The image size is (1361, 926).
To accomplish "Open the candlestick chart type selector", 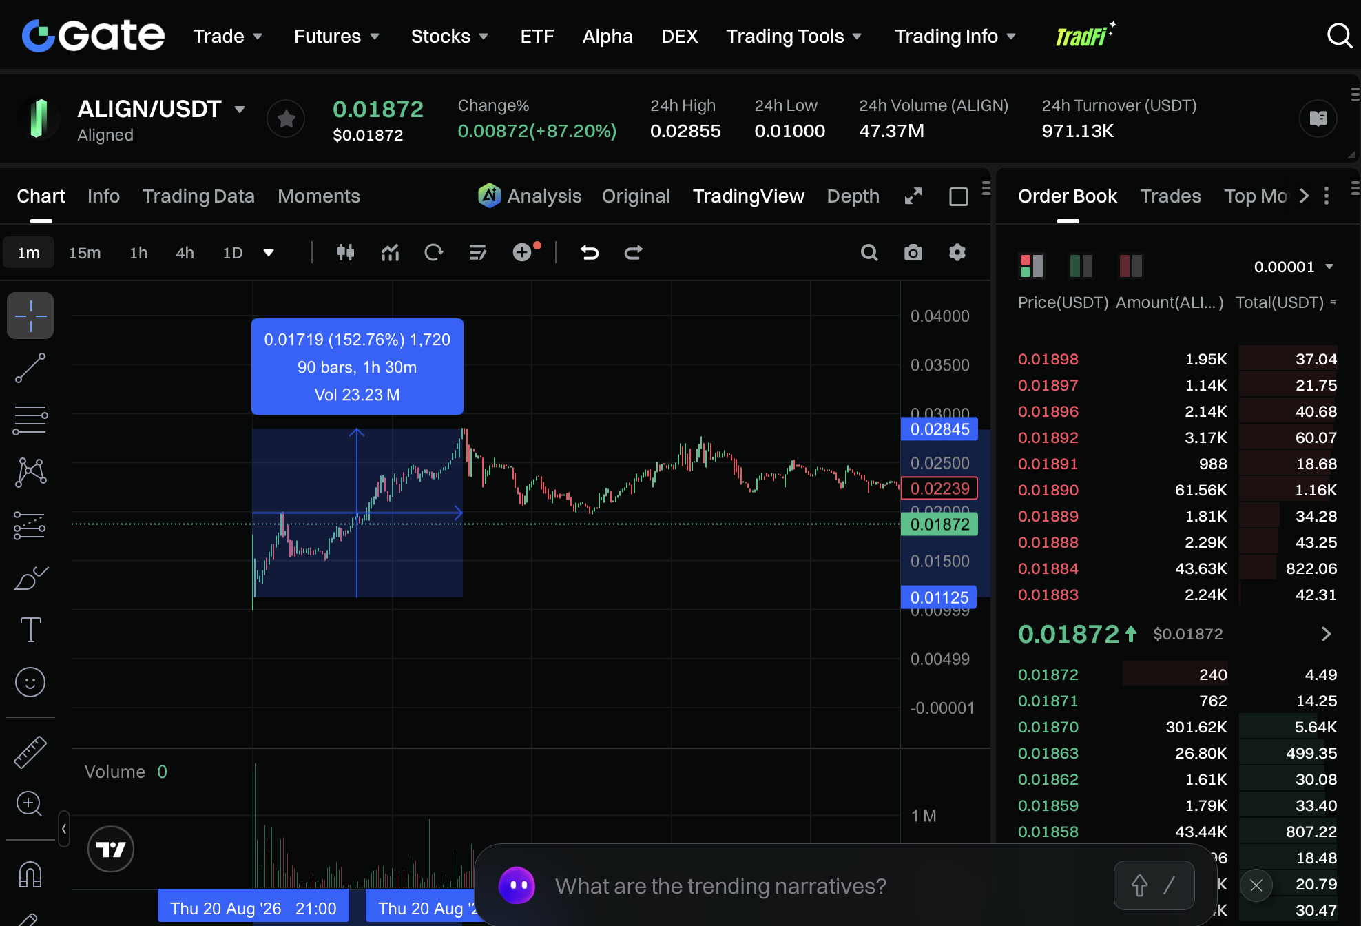I will 346,253.
